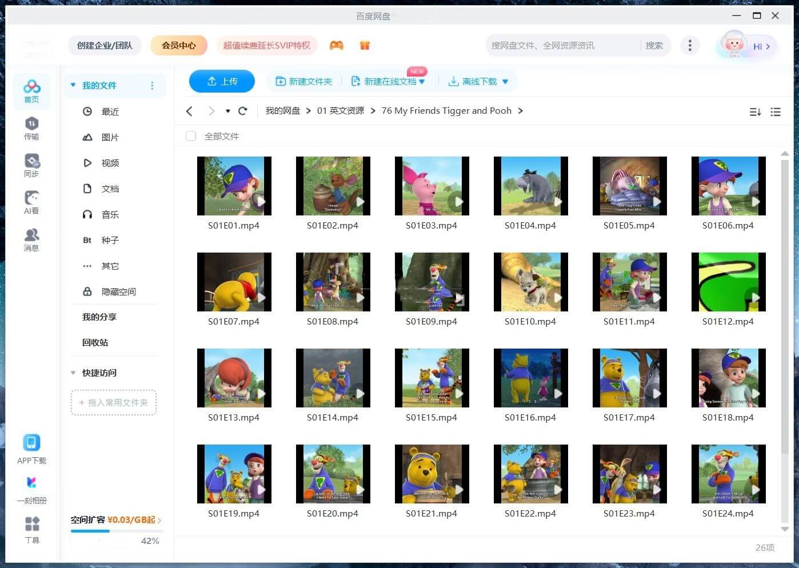Click the blue 上传 upload button
This screenshot has width=799, height=568.
click(222, 81)
